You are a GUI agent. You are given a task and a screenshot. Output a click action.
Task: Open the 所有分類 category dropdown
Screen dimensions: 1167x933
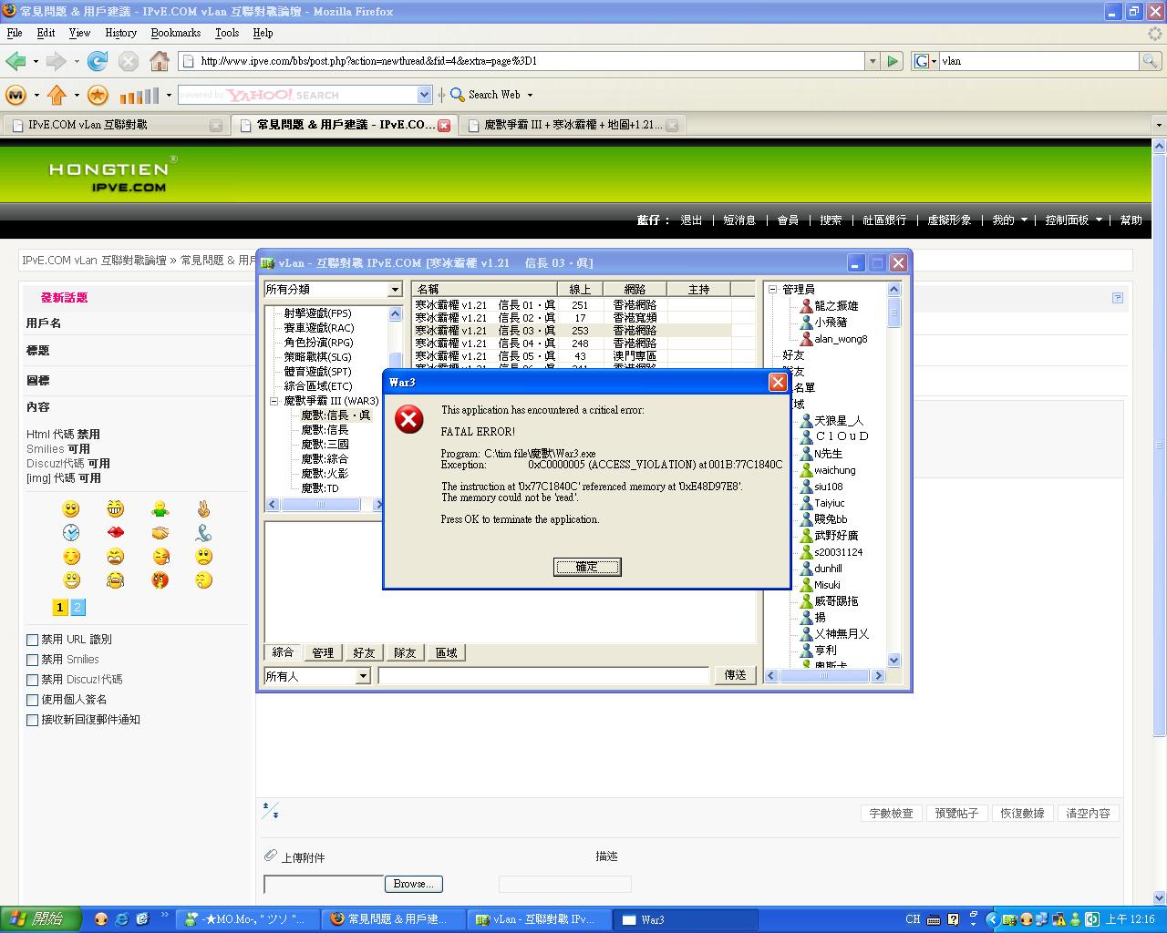click(395, 290)
